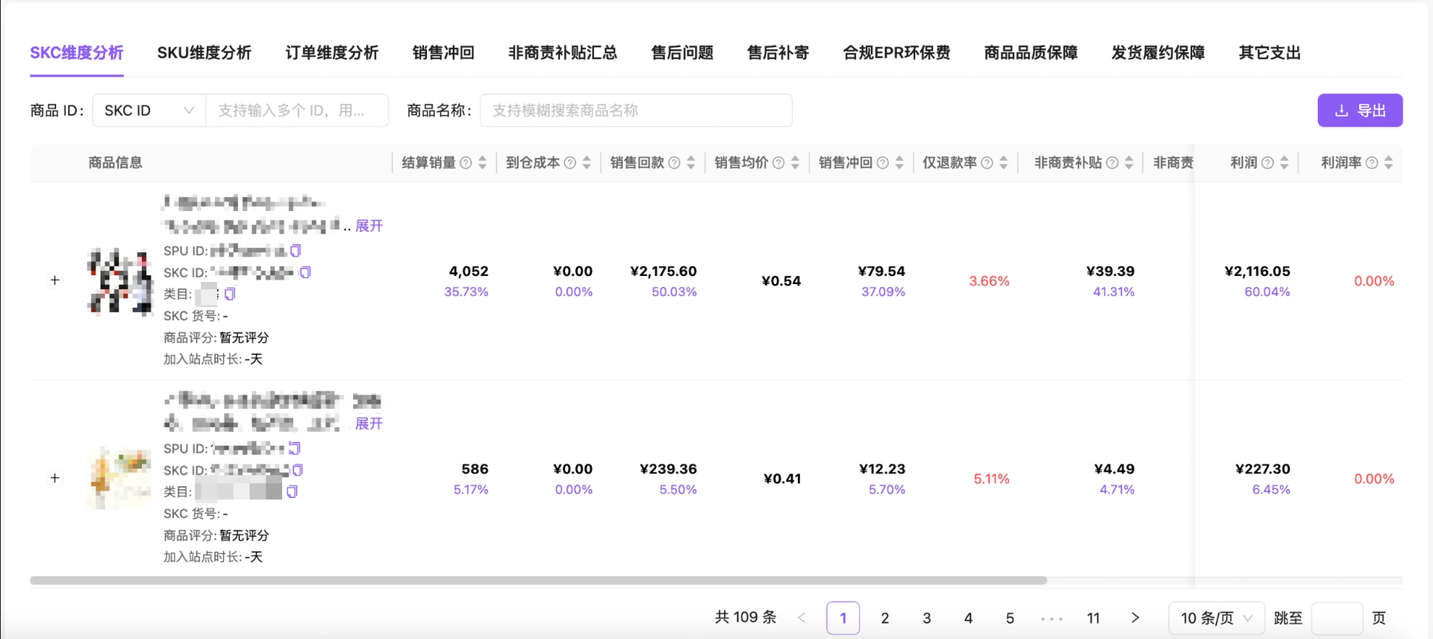Go to previous page arrow

click(x=802, y=617)
